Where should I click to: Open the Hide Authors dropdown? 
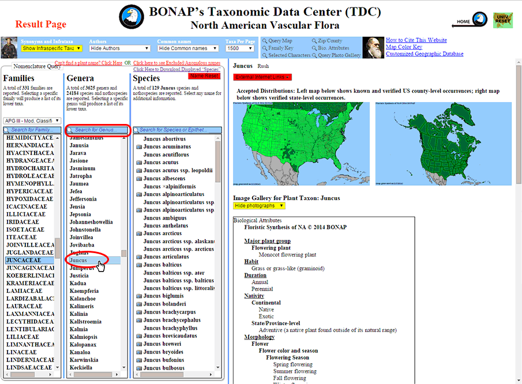[120, 48]
